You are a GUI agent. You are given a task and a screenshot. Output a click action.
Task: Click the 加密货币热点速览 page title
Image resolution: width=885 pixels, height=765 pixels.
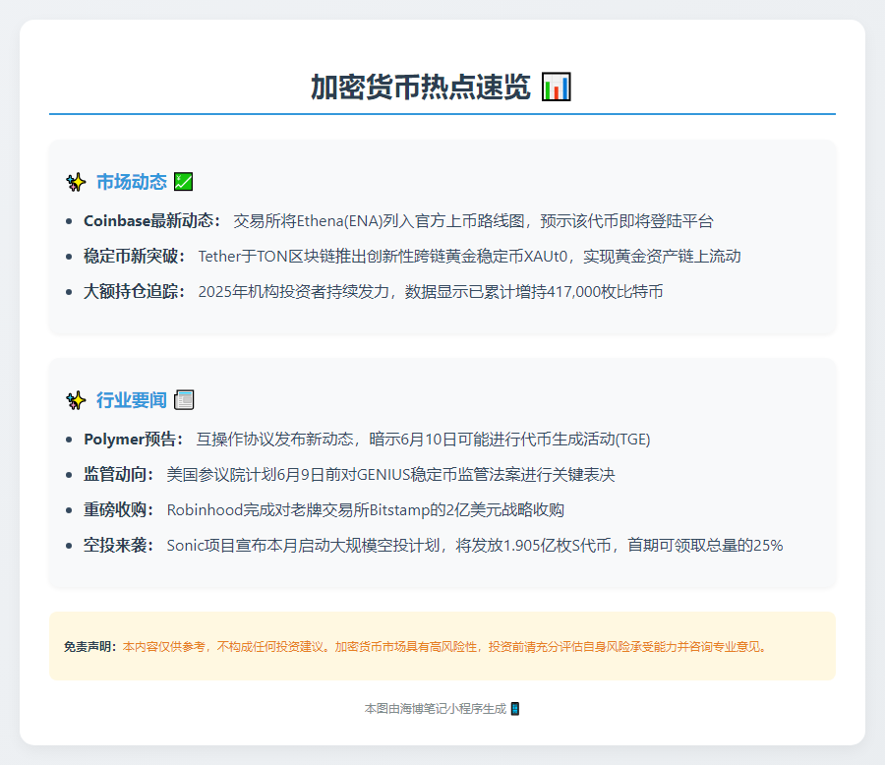click(x=421, y=87)
